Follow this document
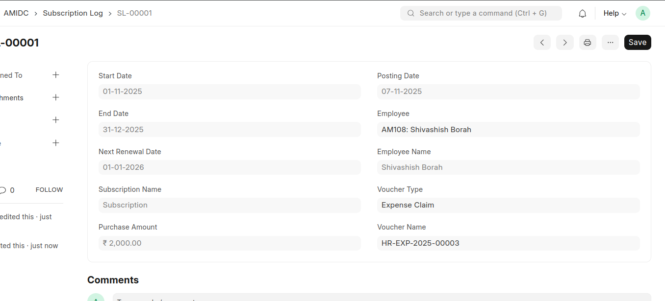This screenshot has height=301, width=665. pos(49,190)
